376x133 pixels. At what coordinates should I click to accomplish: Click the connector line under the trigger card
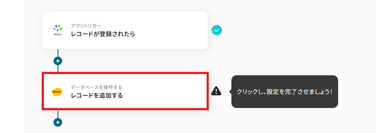[58, 53]
